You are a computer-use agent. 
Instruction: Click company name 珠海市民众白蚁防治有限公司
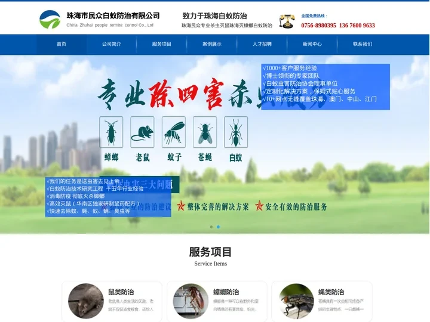click(113, 16)
